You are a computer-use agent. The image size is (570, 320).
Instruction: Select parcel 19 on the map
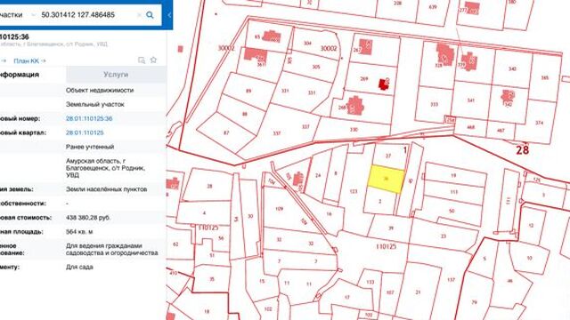pyautogui.click(x=453, y=176)
